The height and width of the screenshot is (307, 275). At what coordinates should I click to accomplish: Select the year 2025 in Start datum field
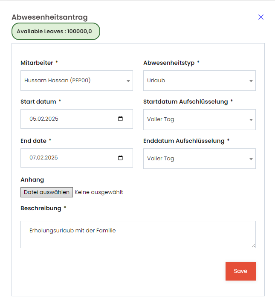point(52,119)
